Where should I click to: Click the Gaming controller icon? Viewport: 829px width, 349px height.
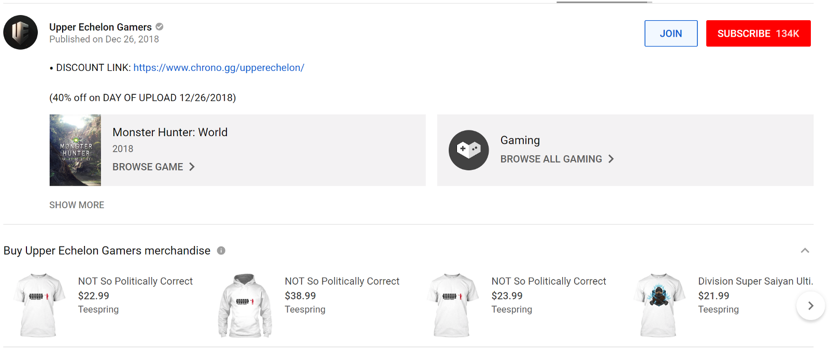[468, 150]
